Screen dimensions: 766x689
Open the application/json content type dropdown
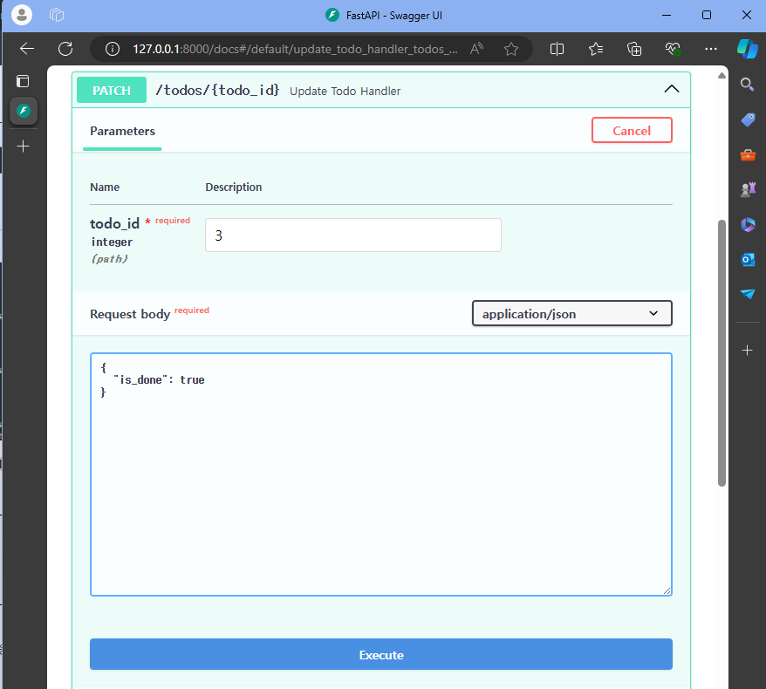[x=572, y=313]
